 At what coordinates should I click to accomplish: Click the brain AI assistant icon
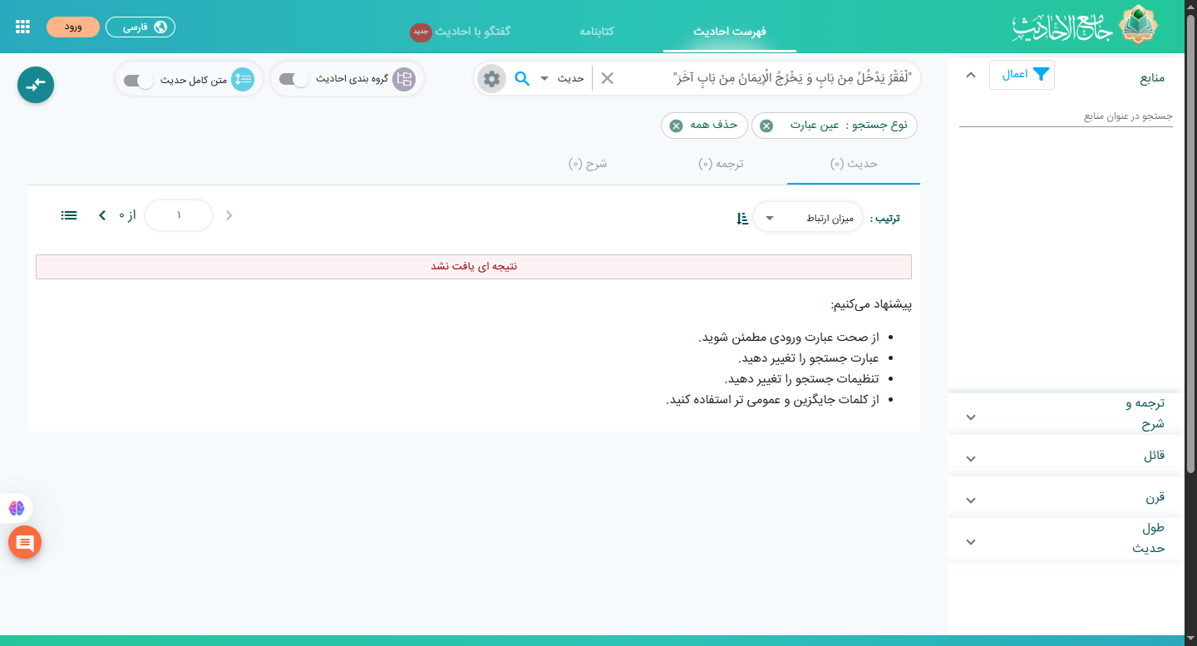point(17,508)
